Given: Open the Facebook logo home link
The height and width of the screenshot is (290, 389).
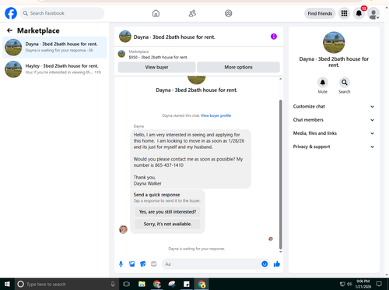Looking at the screenshot, I should click(x=11, y=13).
